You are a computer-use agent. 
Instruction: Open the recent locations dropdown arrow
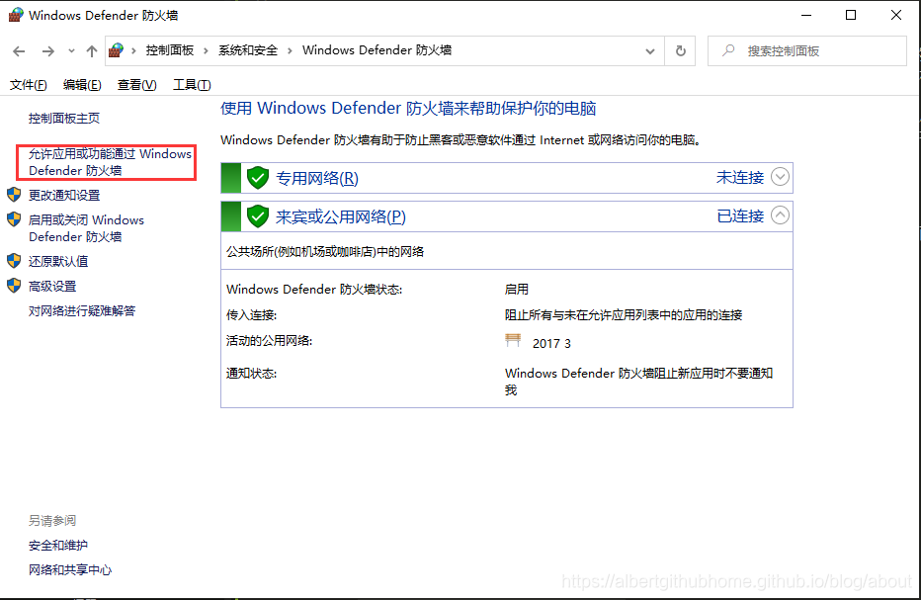(x=71, y=51)
